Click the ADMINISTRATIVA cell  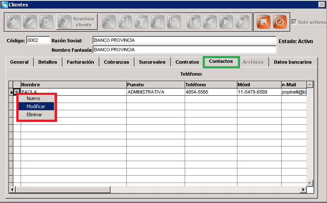[x=156, y=92]
